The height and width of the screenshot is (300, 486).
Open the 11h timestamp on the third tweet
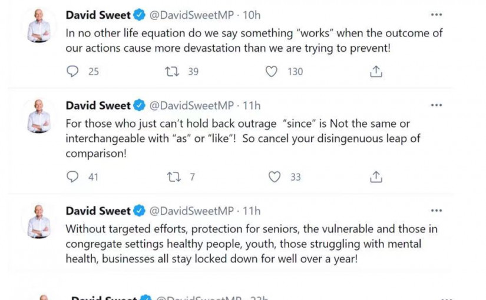(252, 211)
